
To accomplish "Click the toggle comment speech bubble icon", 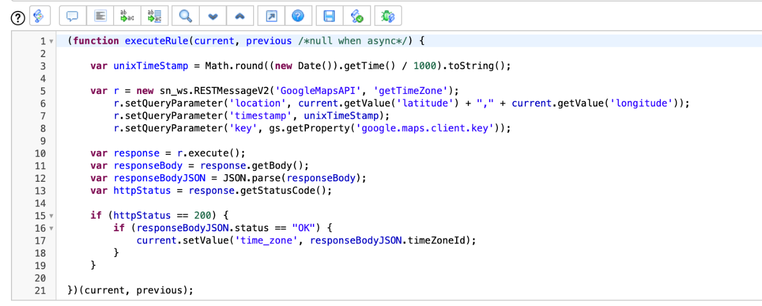I will point(72,16).
